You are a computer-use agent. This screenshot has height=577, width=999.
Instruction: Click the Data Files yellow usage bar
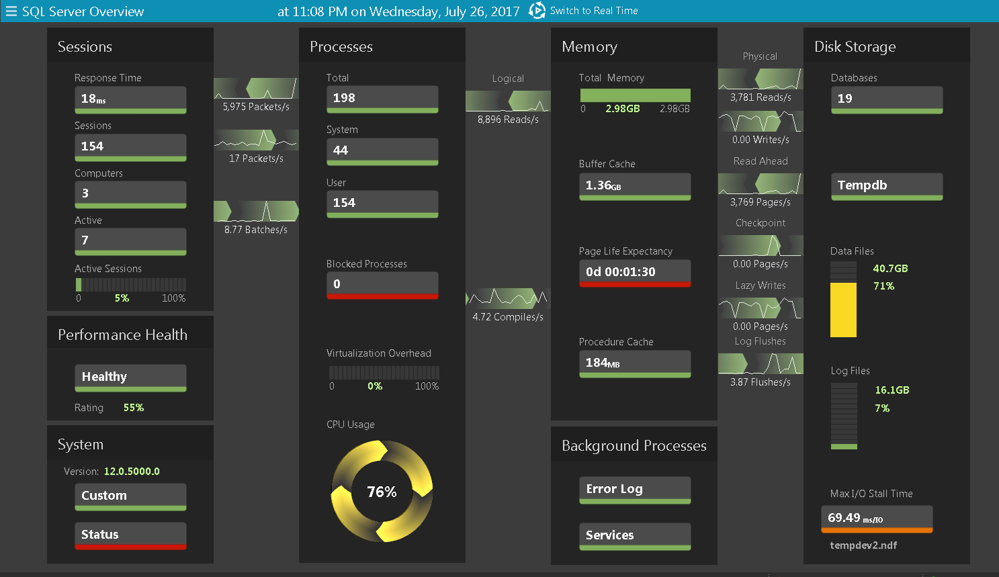843,309
